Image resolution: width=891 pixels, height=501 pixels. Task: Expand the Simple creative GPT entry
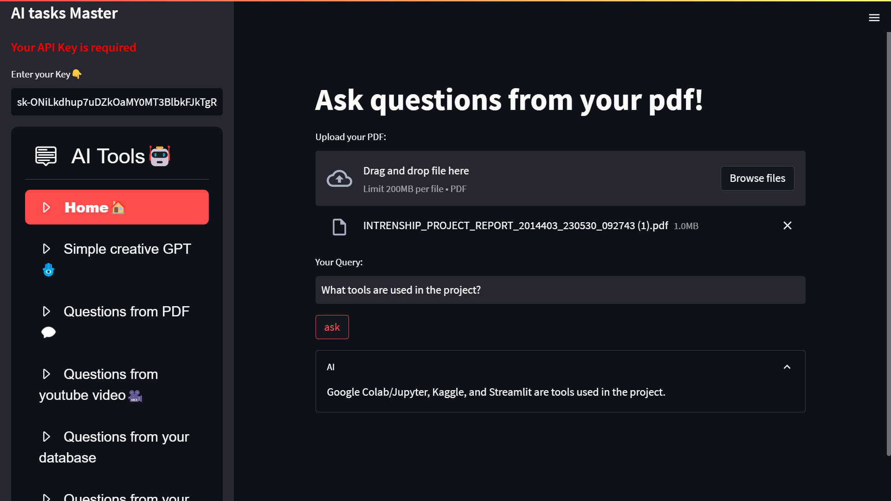(x=127, y=249)
